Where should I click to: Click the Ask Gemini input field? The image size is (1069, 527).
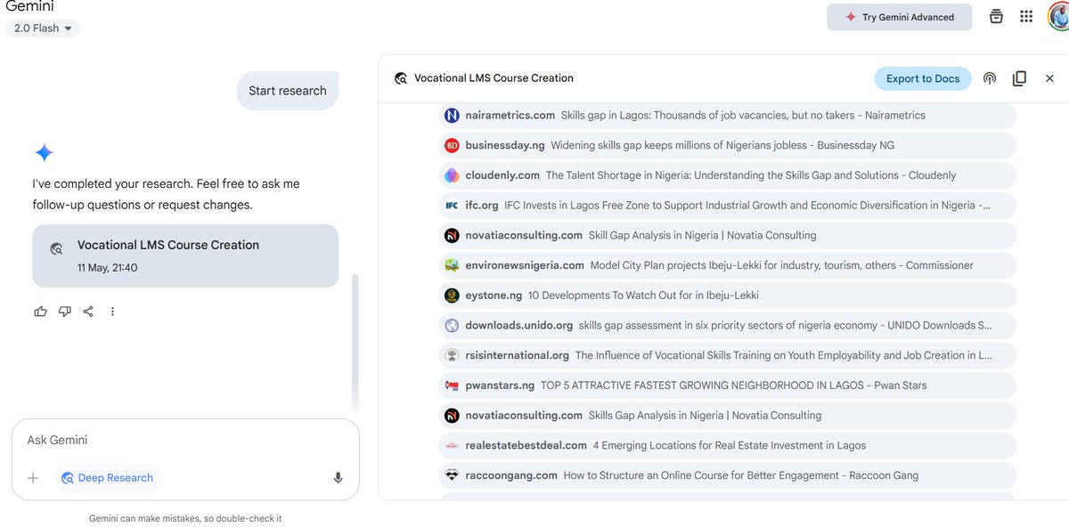click(185, 440)
